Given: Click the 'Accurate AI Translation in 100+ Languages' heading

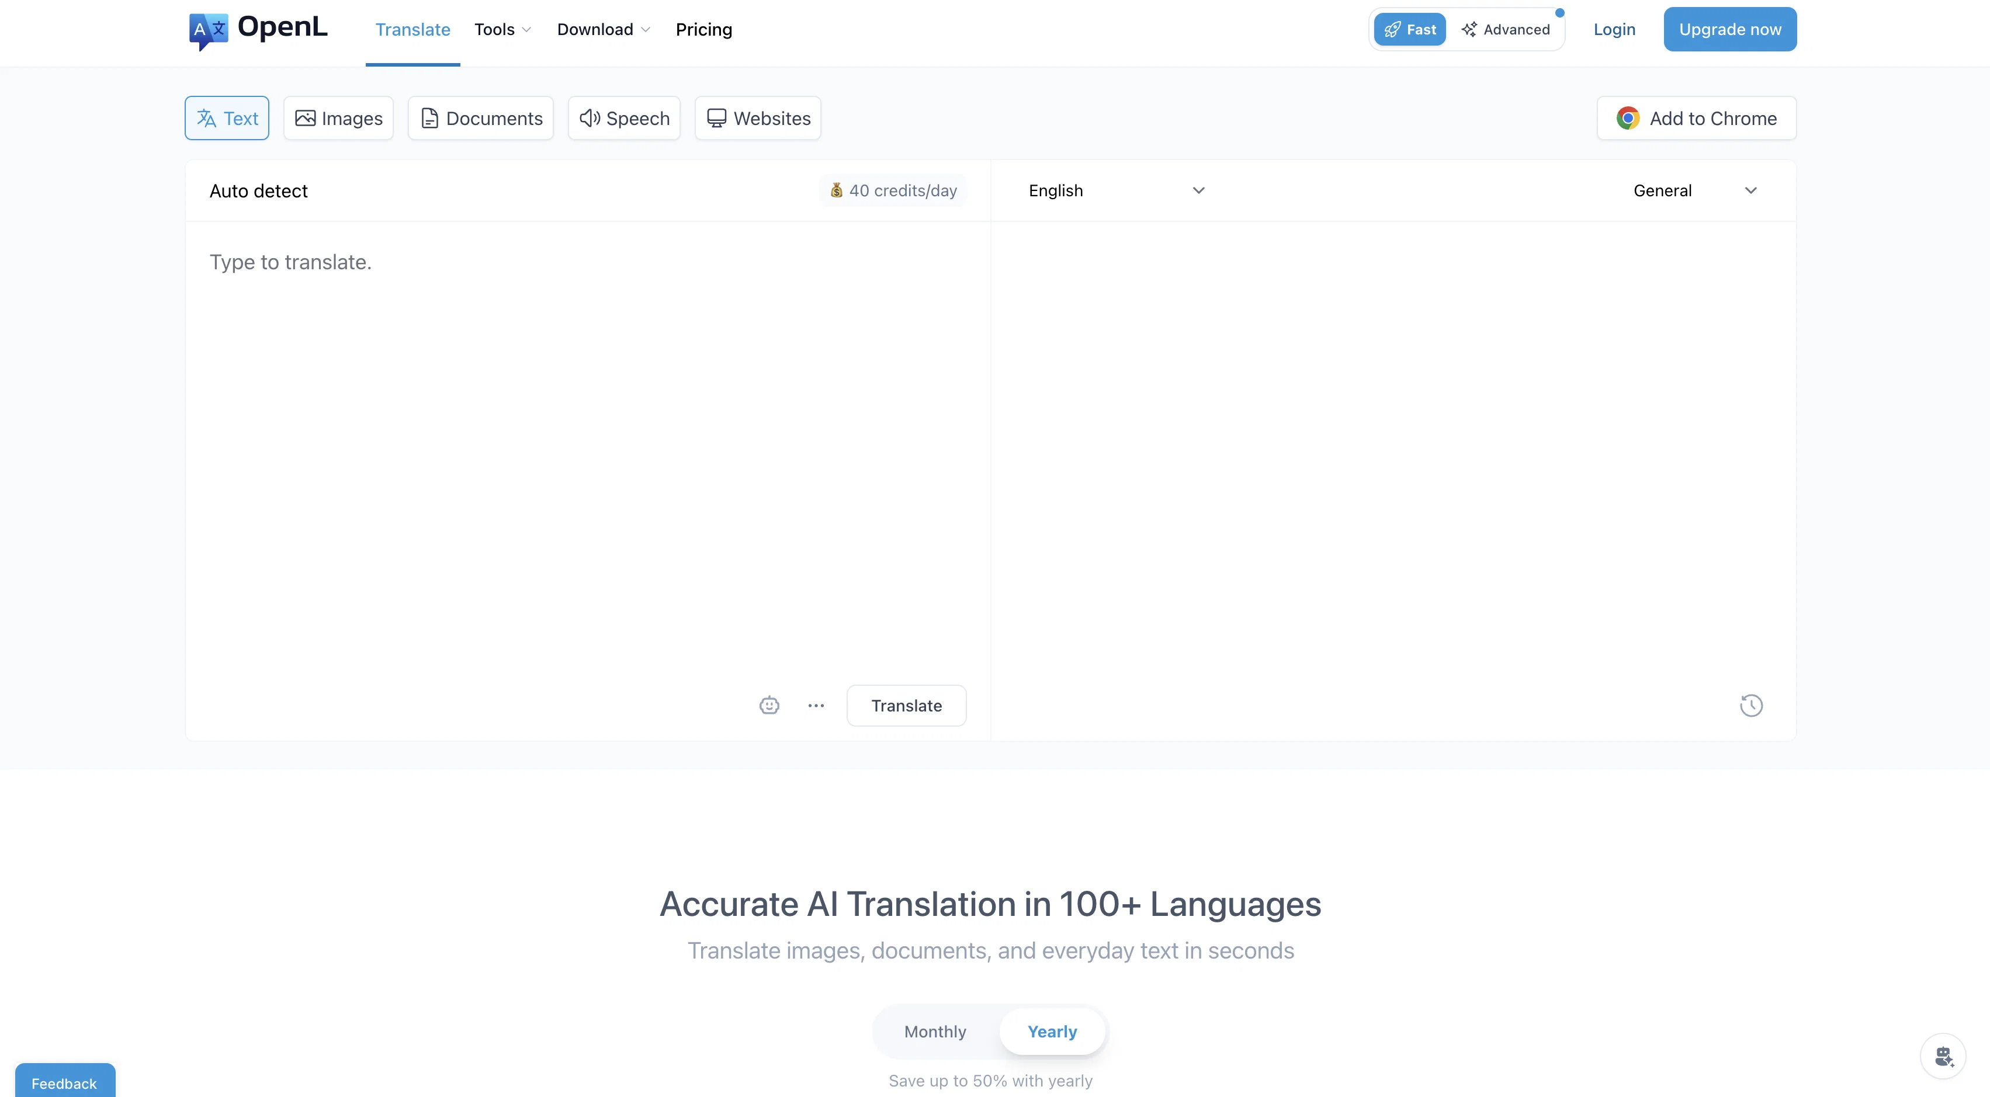Looking at the screenshot, I should point(990,904).
